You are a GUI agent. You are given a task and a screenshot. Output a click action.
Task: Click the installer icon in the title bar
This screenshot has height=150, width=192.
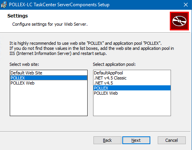click(4, 5)
